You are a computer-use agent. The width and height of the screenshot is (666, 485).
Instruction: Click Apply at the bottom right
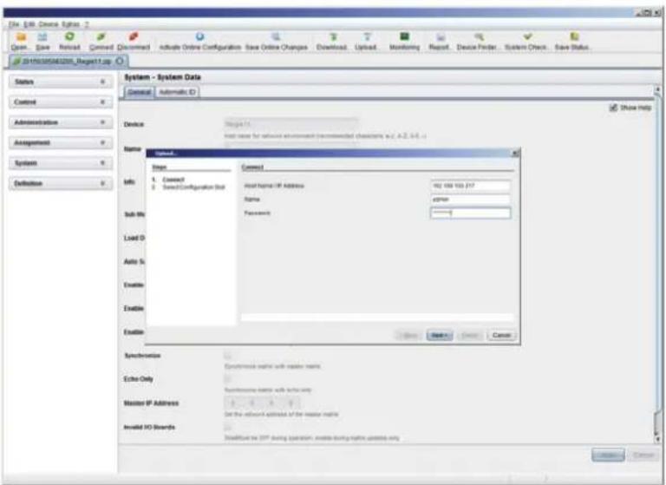(608, 455)
